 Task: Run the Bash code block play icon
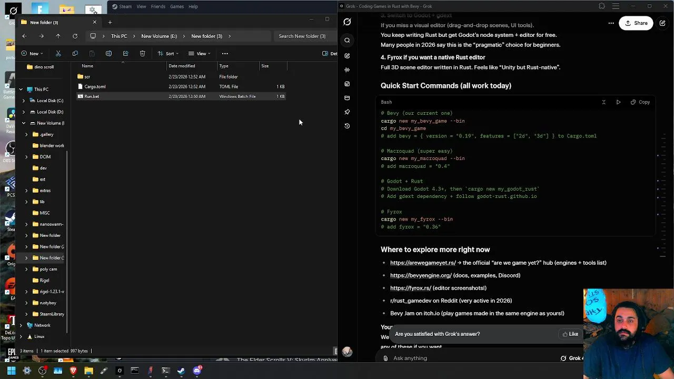(618, 102)
